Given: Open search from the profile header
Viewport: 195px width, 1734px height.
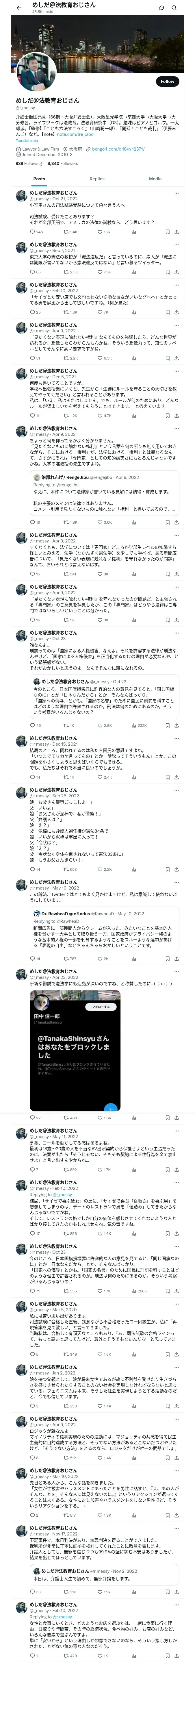Looking at the screenshot, I should point(174,8).
